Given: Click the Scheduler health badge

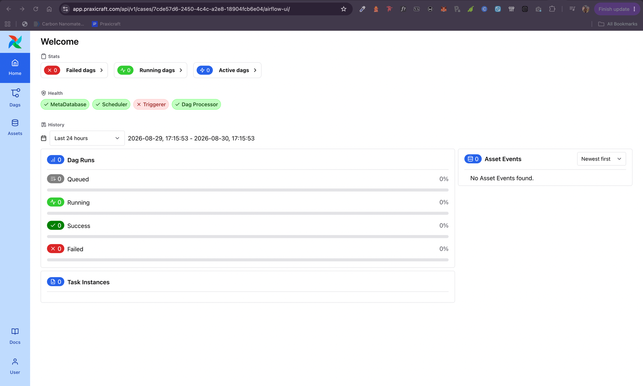Looking at the screenshot, I should pos(111,104).
